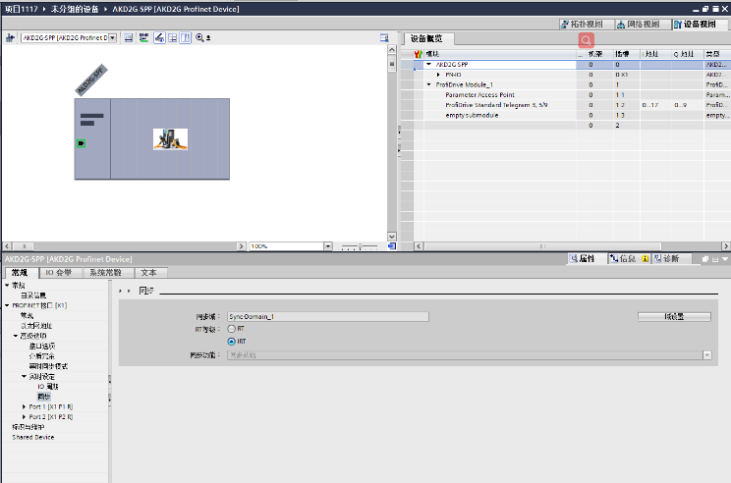Viewport: 731px width, 483px height.
Task: Select the 同步 tree item
Action: pos(44,397)
